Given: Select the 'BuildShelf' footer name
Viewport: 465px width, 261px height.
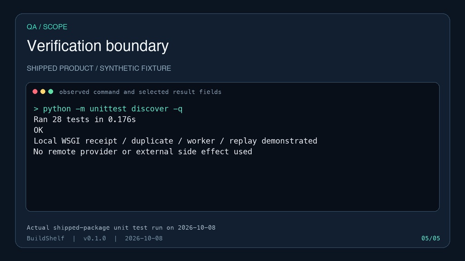Looking at the screenshot, I should click(x=45, y=238).
